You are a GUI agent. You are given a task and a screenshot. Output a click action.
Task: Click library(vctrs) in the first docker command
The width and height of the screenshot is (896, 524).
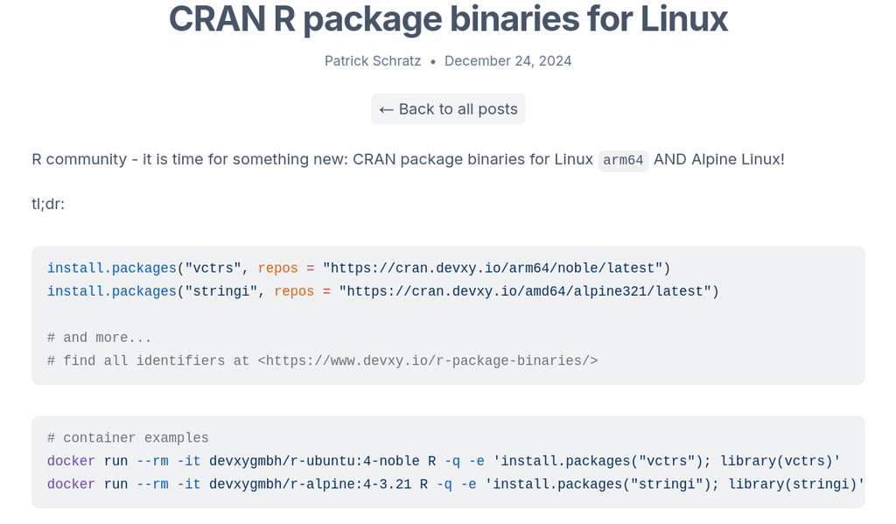[x=776, y=461]
